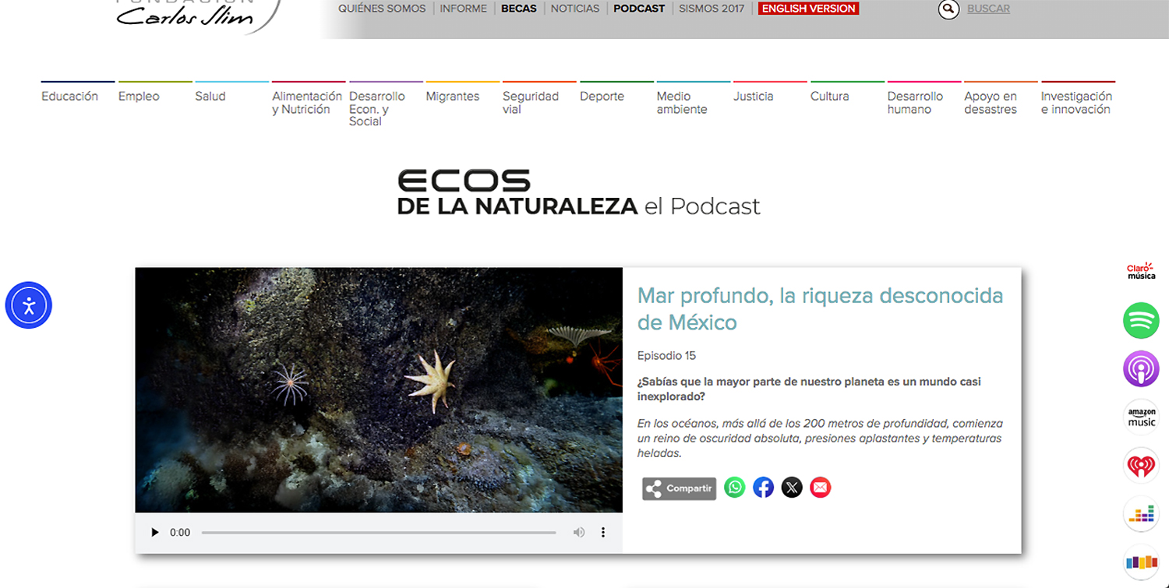Share the episode on X
1169x588 pixels.
click(x=792, y=488)
